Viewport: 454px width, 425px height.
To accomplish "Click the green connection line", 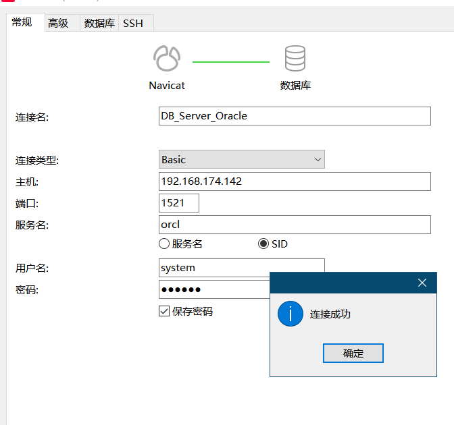I will click(231, 62).
